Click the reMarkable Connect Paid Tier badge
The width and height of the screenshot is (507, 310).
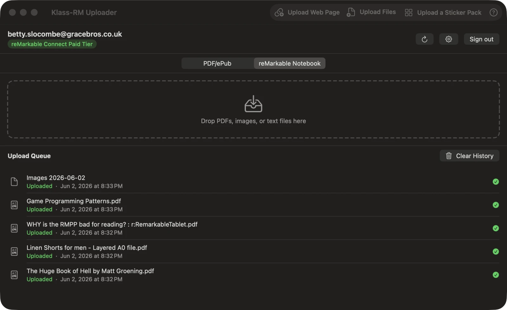(52, 44)
